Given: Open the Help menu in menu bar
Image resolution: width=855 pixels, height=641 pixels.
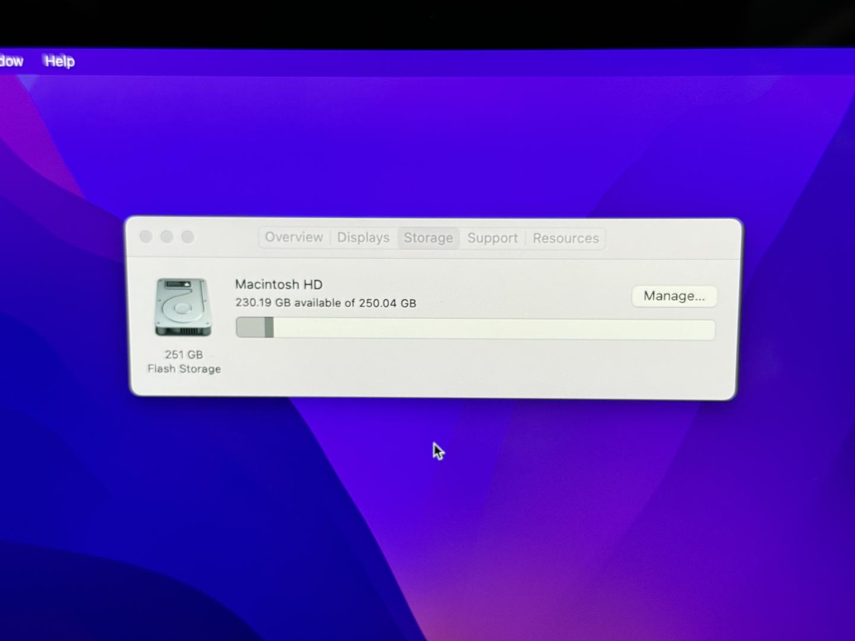Looking at the screenshot, I should coord(59,61).
